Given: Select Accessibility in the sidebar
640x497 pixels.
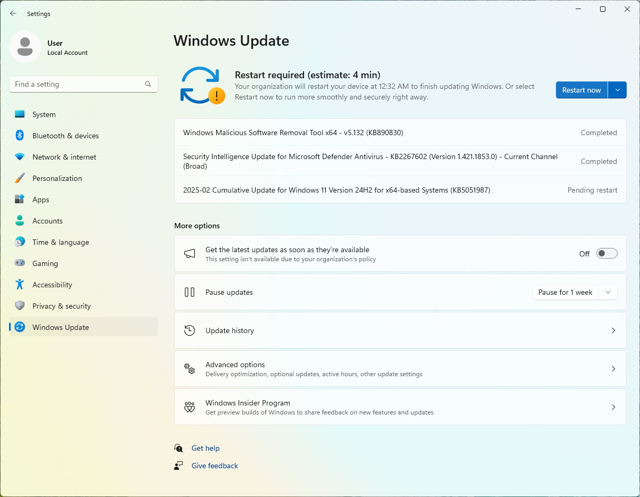Looking at the screenshot, I should pyautogui.click(x=84, y=285).
